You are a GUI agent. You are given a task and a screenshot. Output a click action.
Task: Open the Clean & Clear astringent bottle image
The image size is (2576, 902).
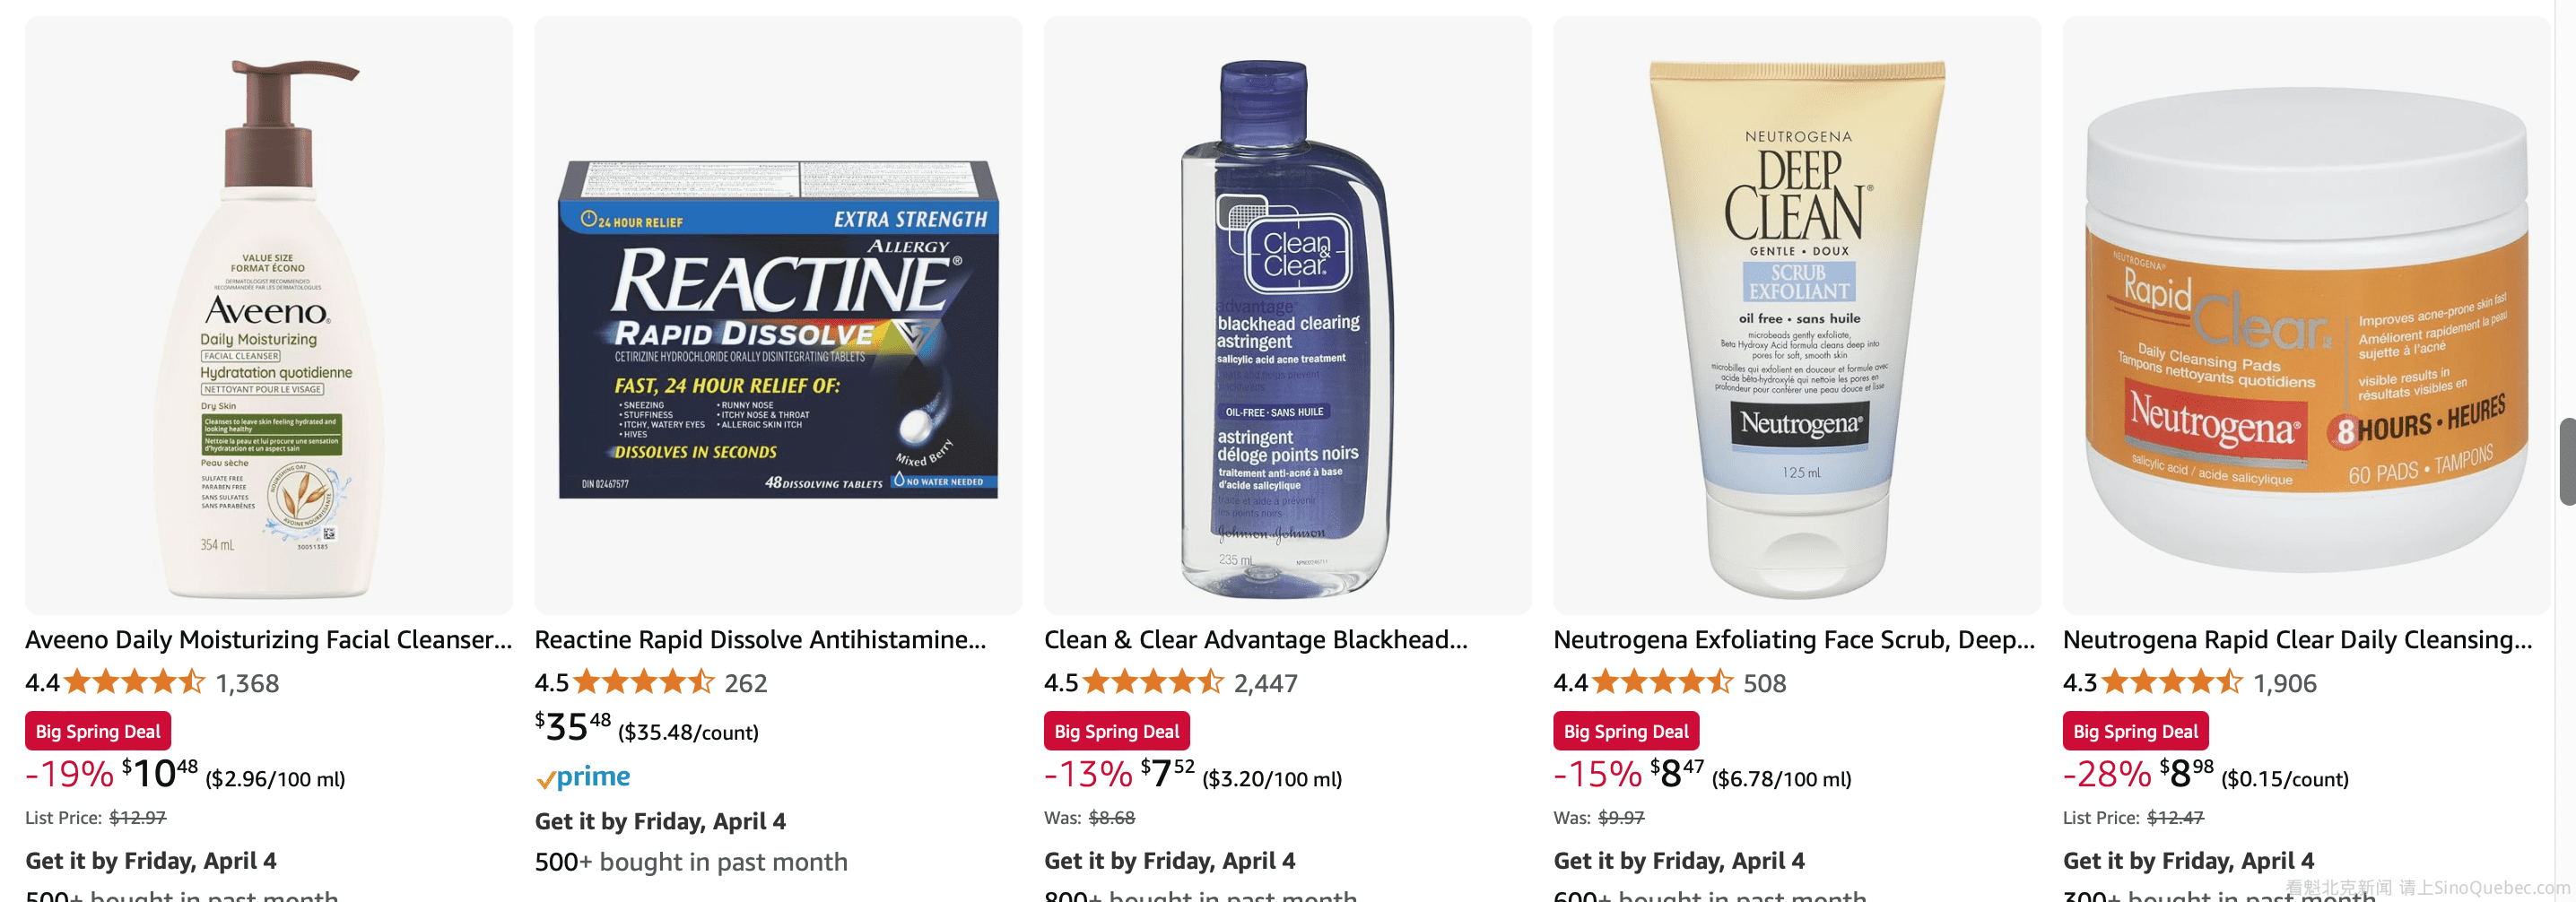coord(1287,315)
